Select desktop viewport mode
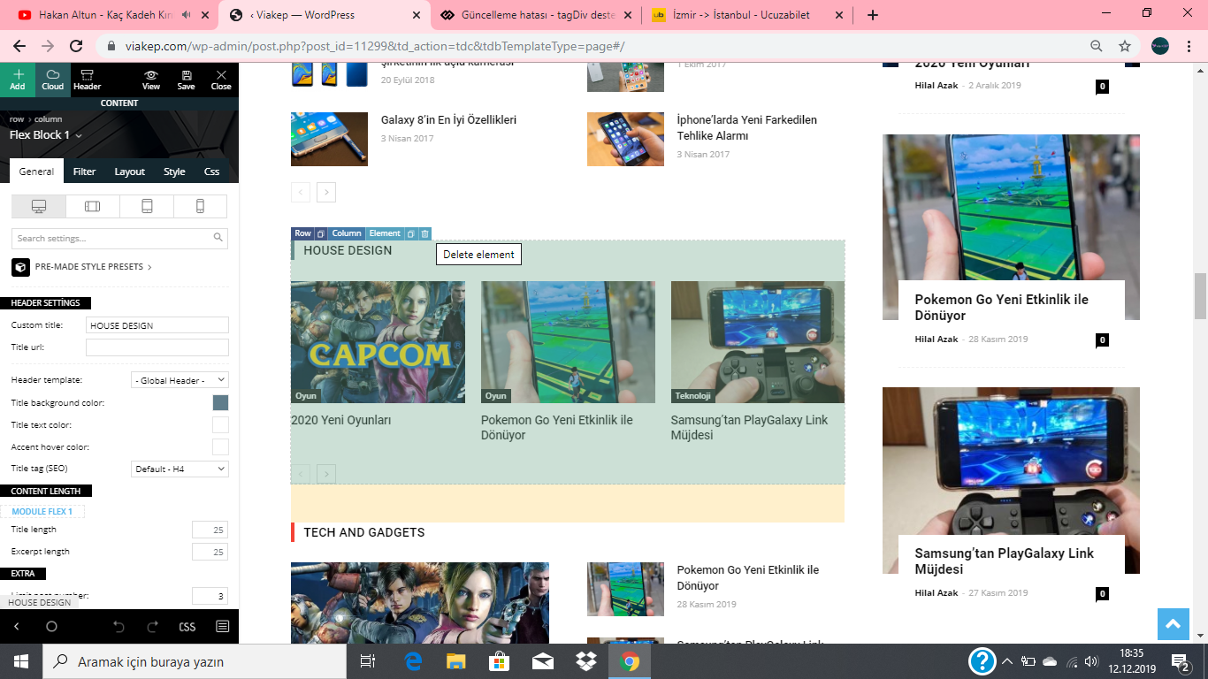 point(39,206)
